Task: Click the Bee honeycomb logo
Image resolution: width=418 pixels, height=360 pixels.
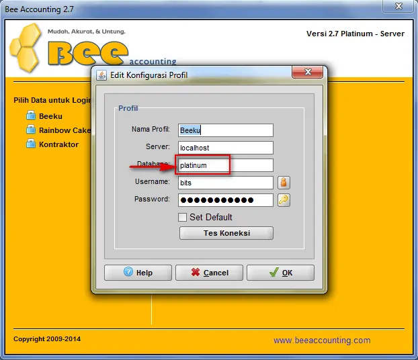Action: (x=26, y=48)
